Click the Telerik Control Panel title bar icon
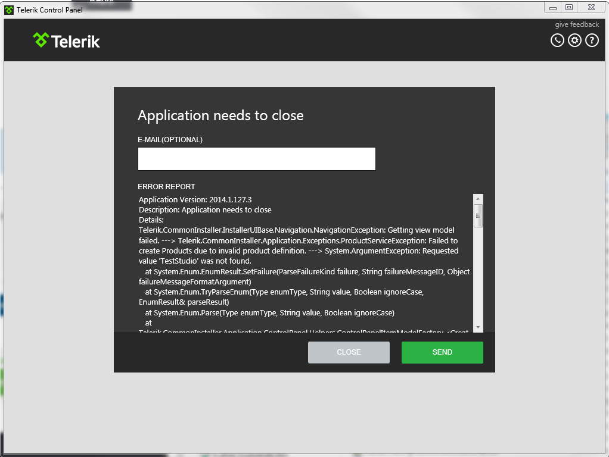Image resolution: width=609 pixels, height=457 pixels. point(9,10)
